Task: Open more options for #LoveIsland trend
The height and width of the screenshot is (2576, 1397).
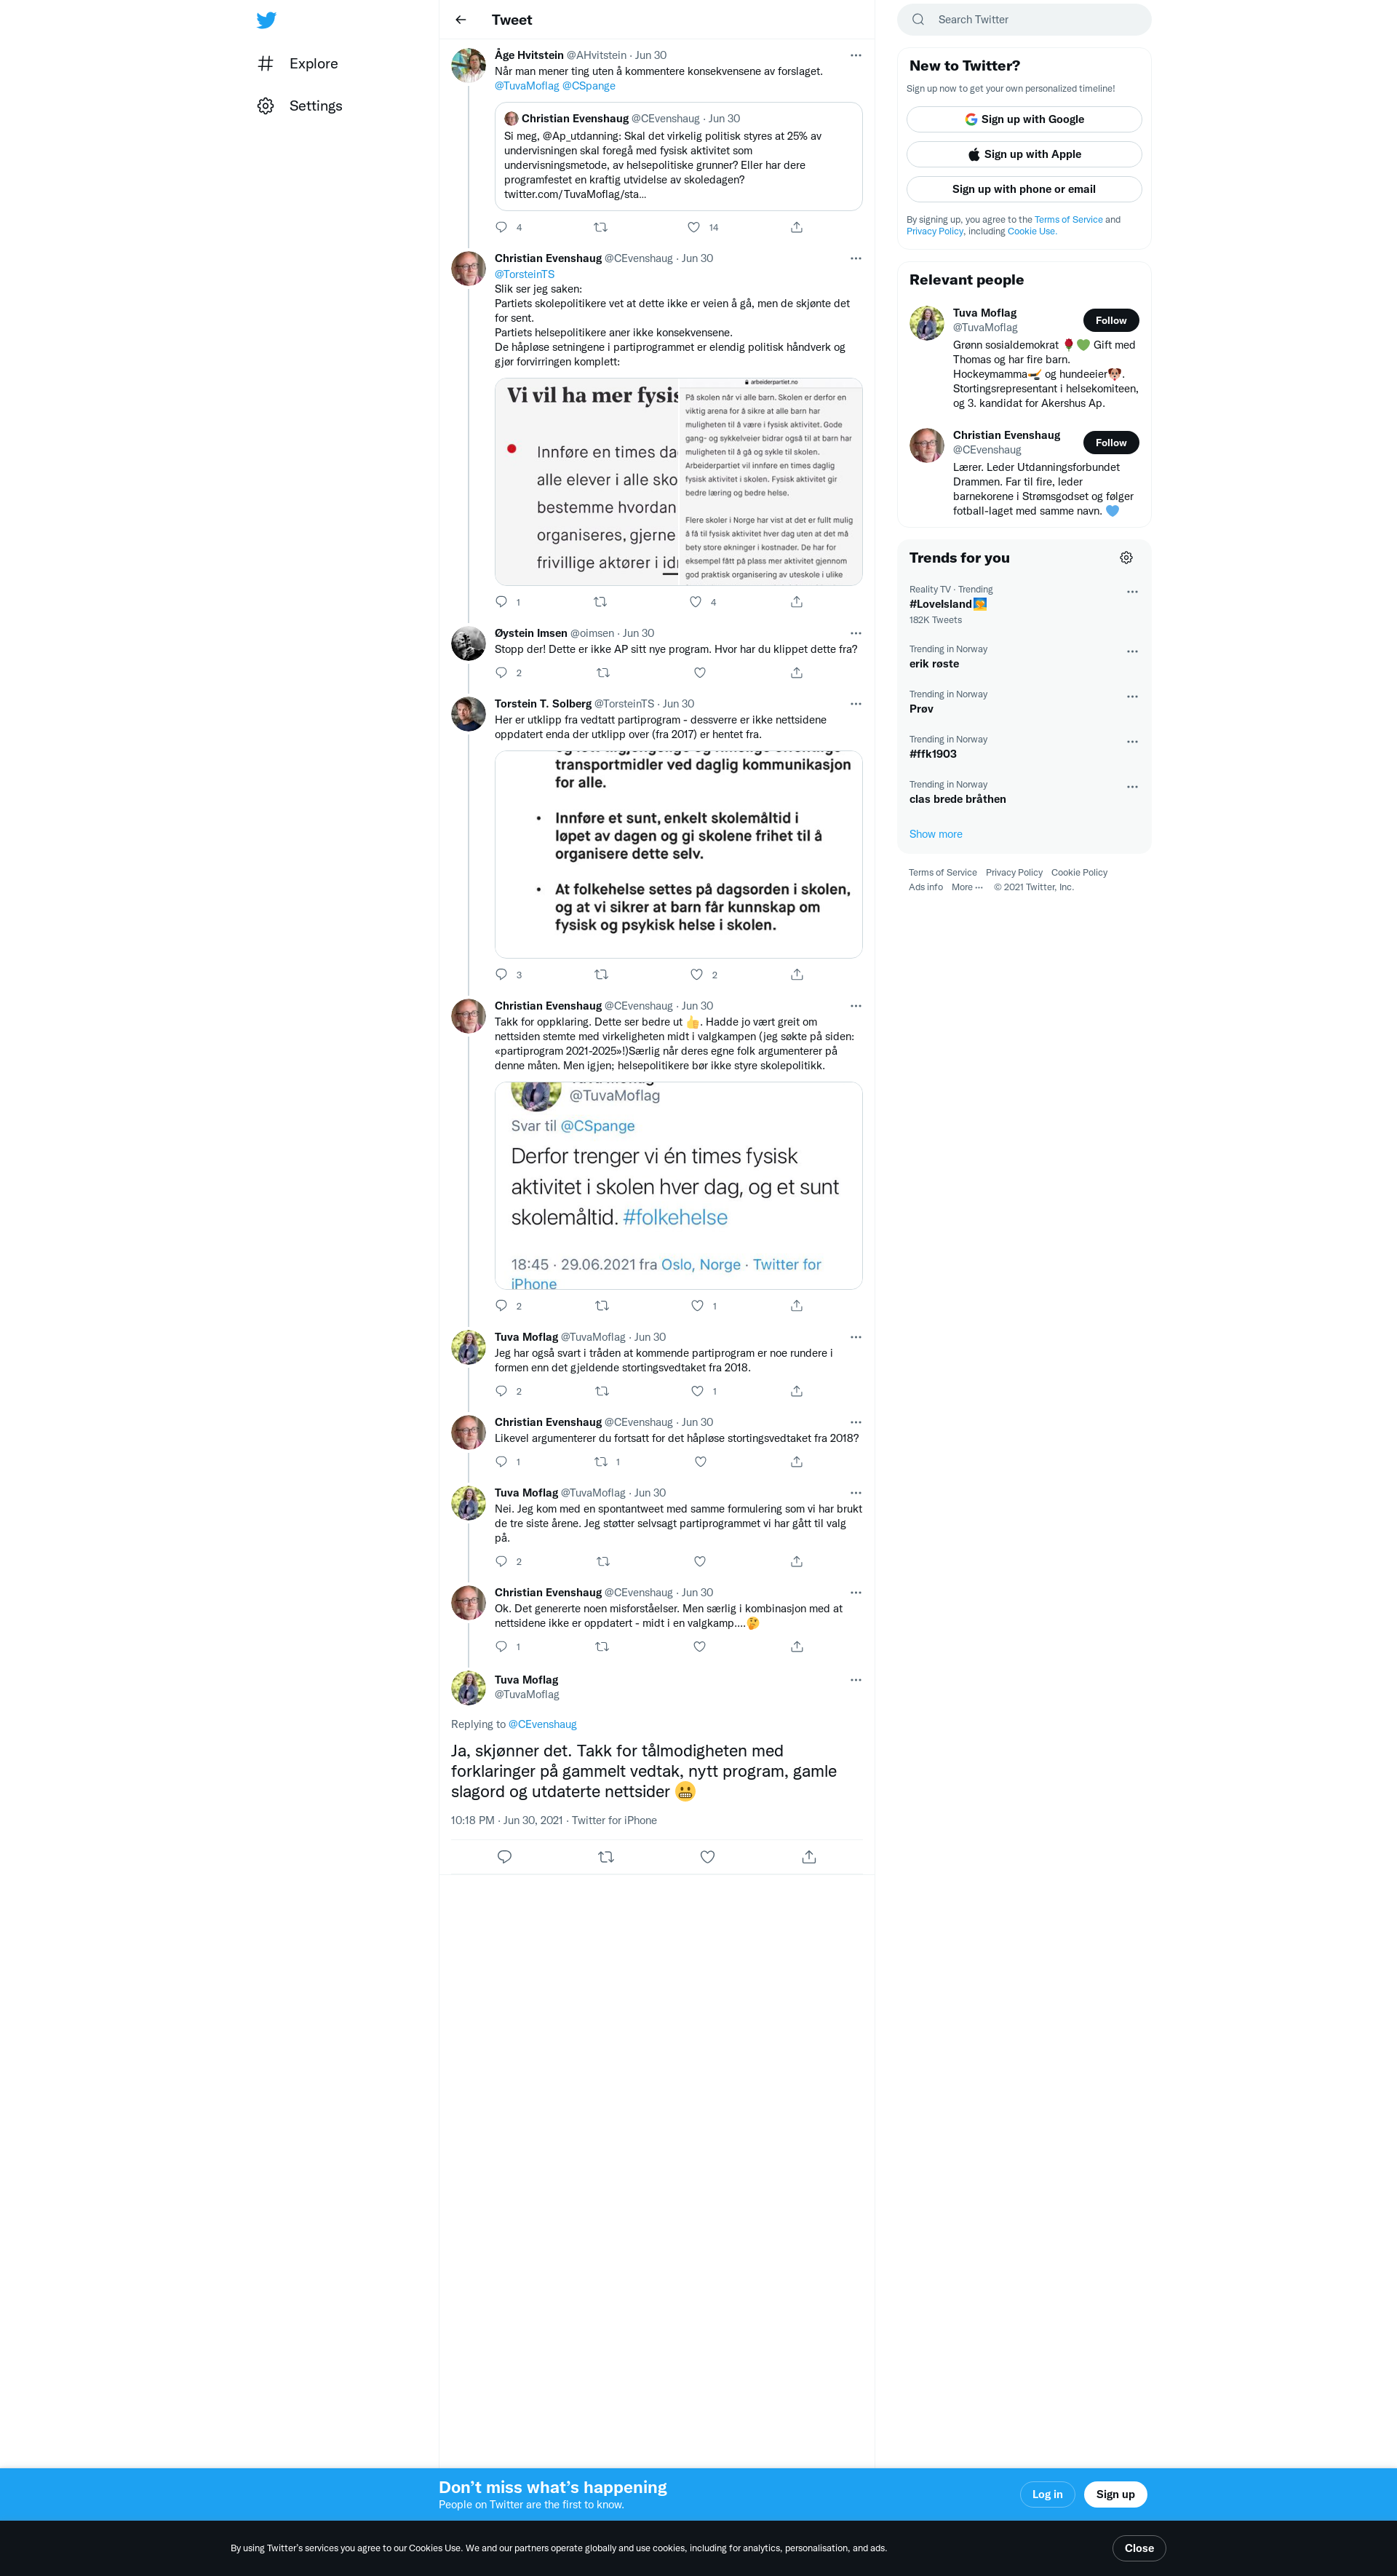Action: [1132, 592]
